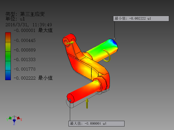The height and width of the screenshot is (130, 174).
Task: Click the legend value -0.000445
Action: [25, 40]
